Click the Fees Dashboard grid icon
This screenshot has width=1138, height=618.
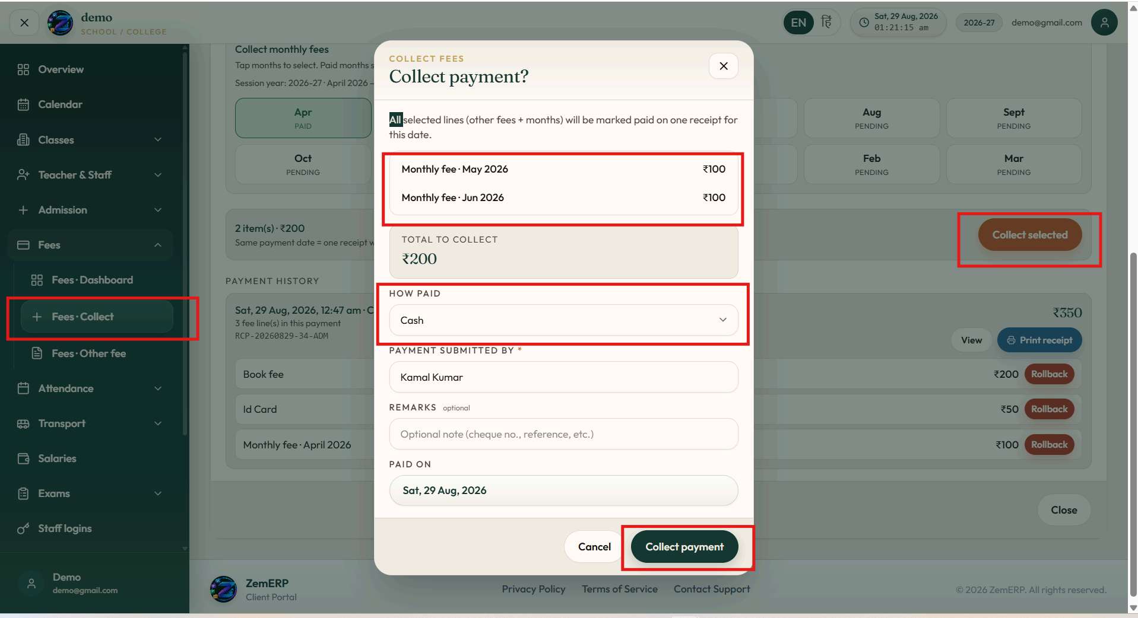(37, 280)
